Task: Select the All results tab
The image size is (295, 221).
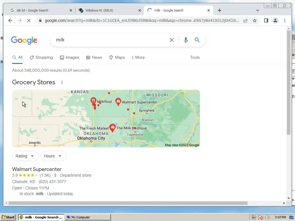Action: pos(17,57)
